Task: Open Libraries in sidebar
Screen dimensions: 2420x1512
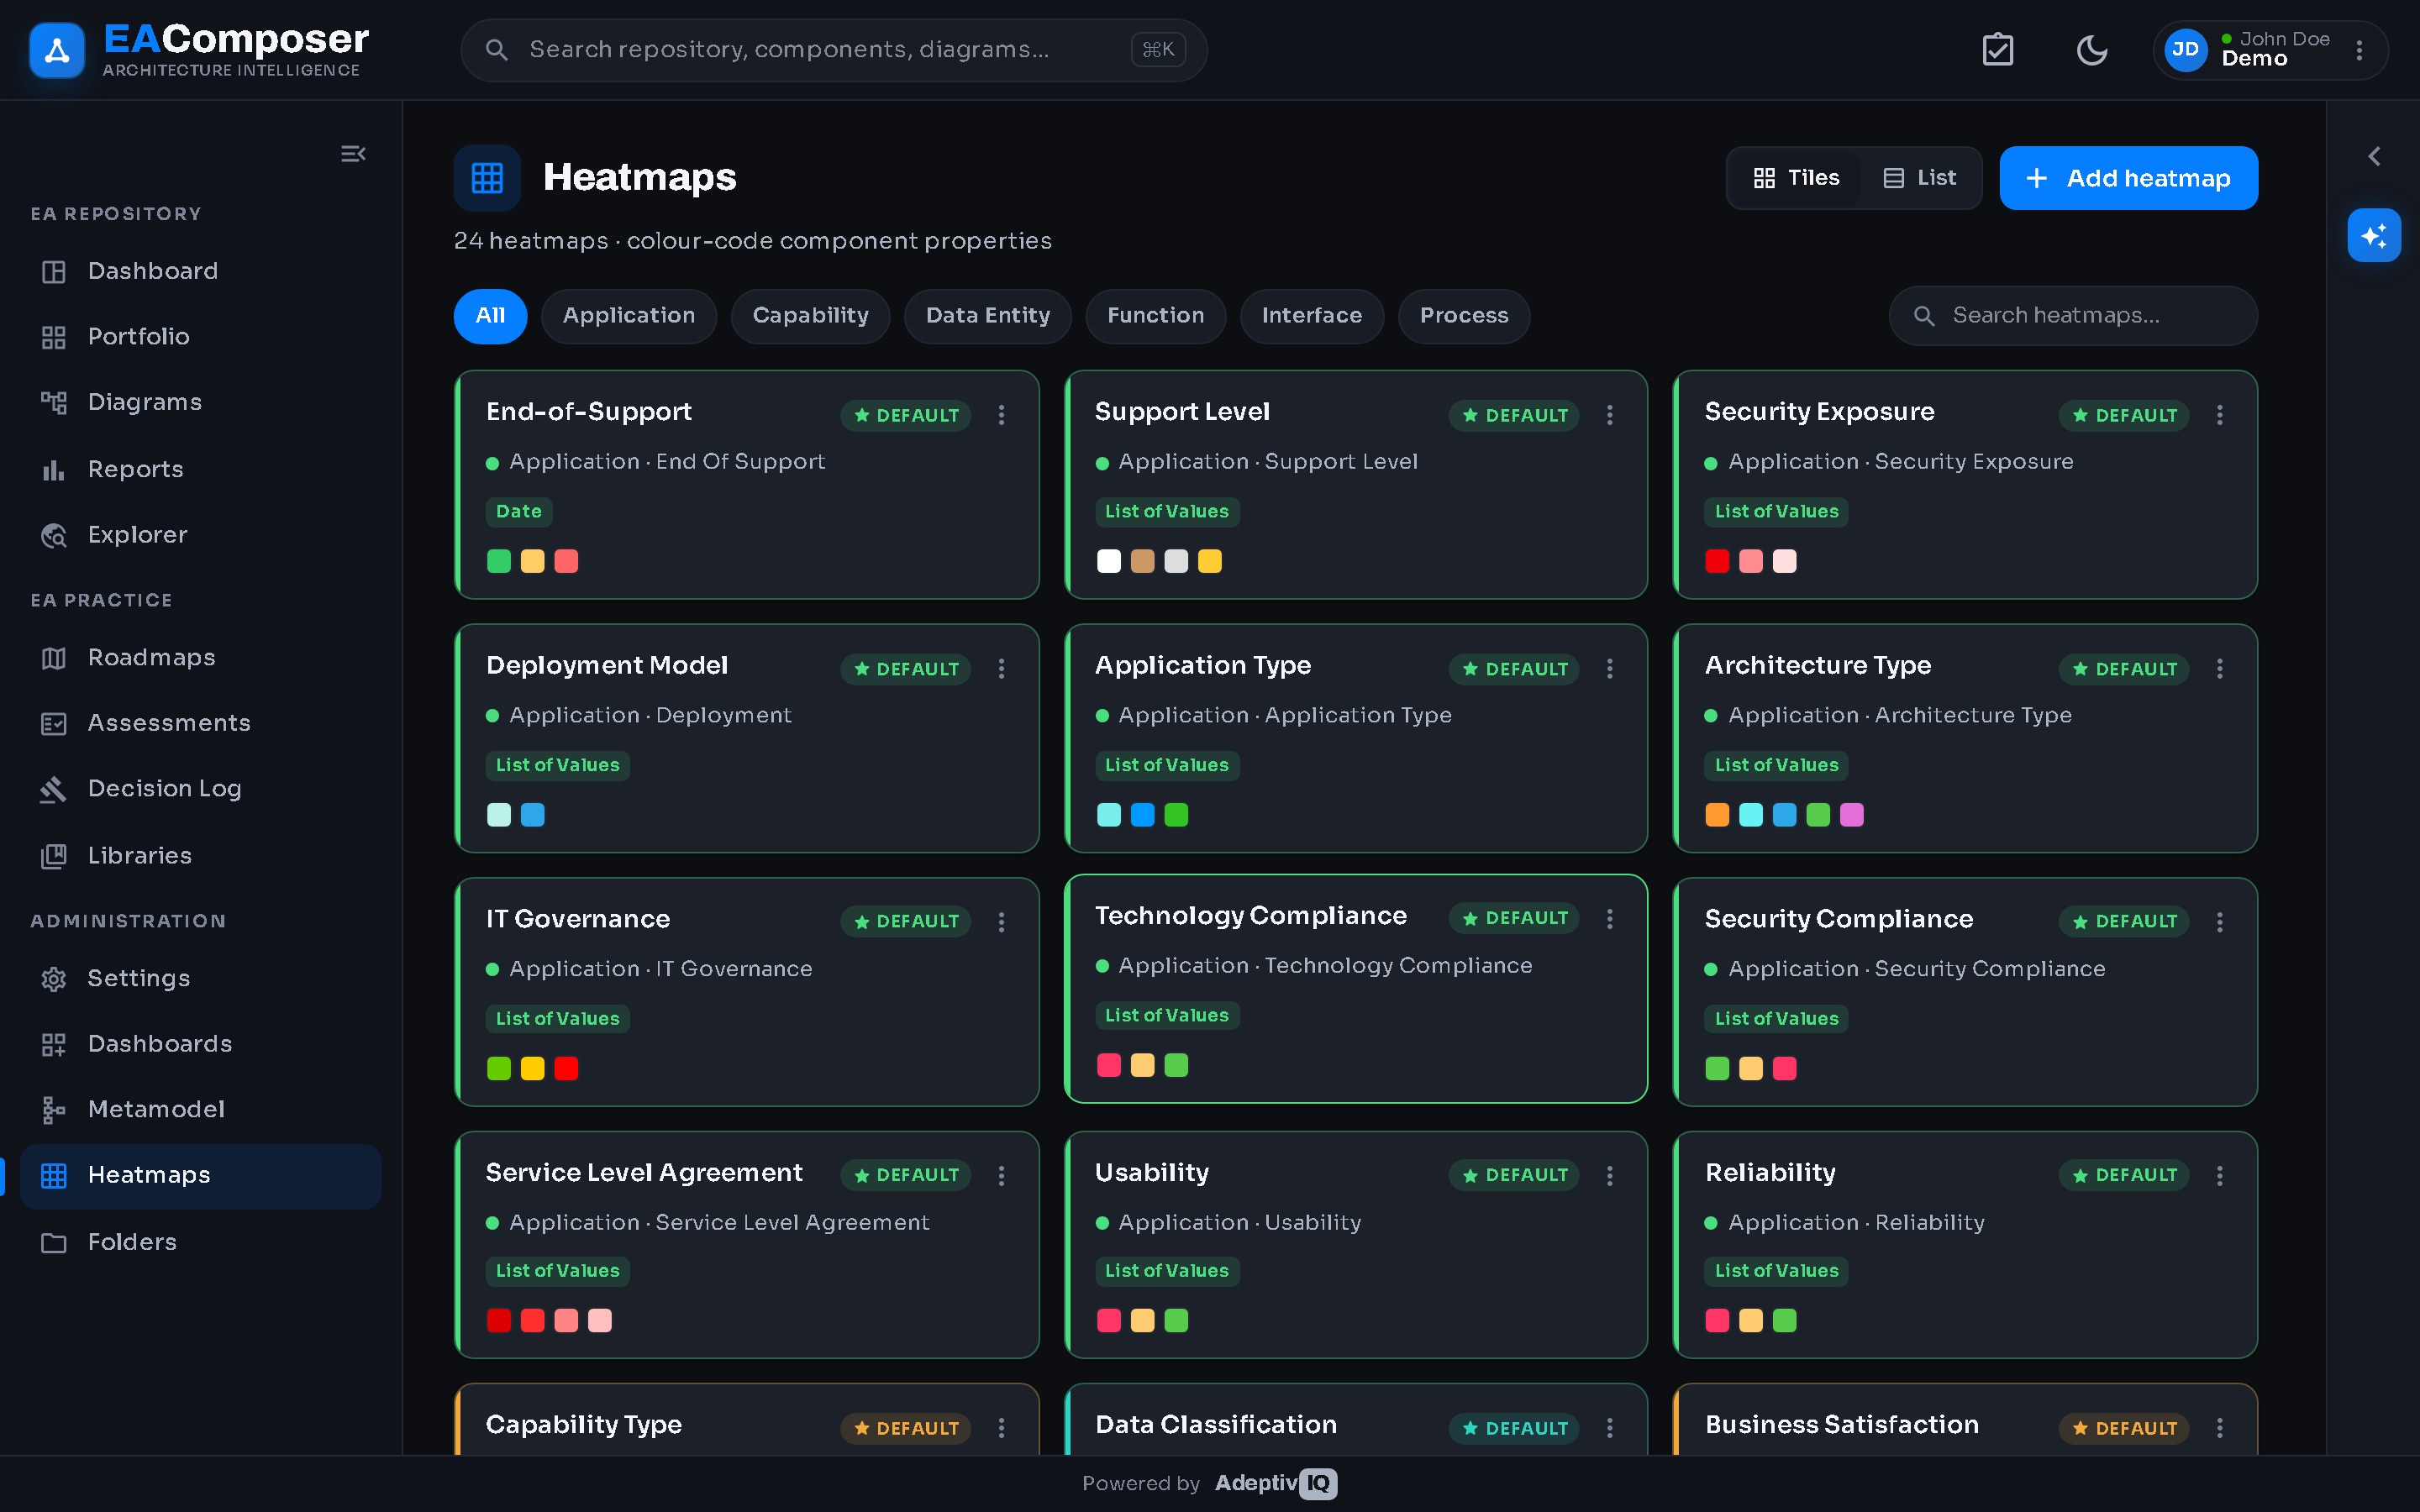Action: pos(200,855)
